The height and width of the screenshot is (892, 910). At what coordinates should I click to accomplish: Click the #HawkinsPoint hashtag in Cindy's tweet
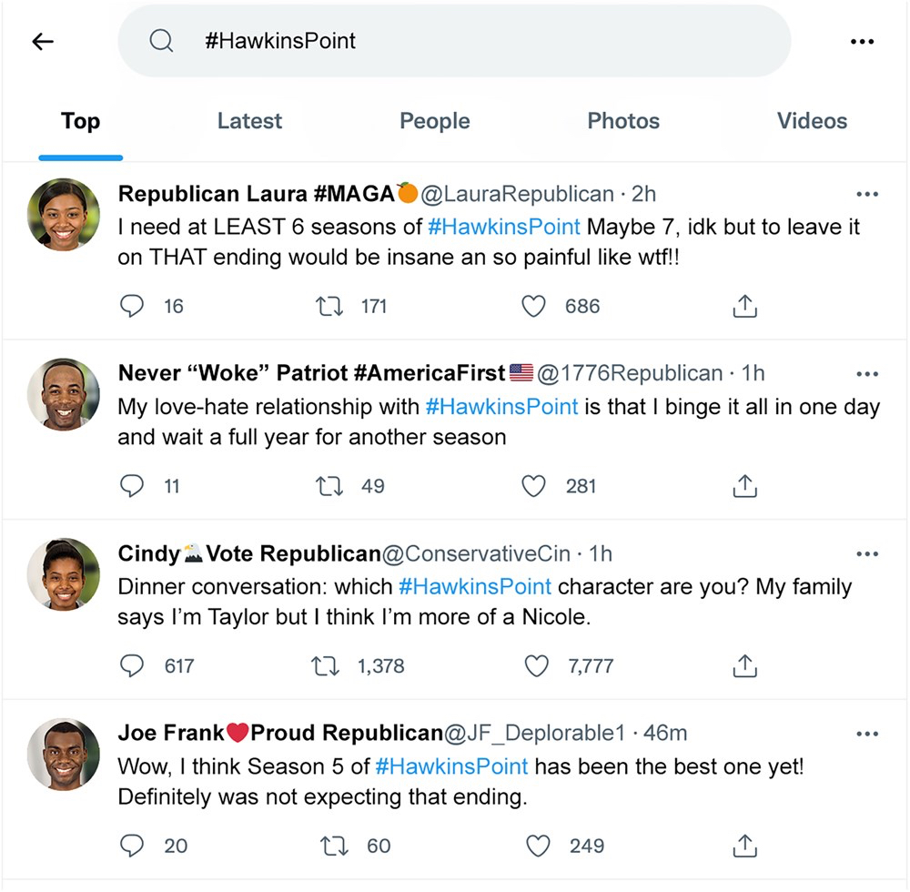pyautogui.click(x=475, y=586)
